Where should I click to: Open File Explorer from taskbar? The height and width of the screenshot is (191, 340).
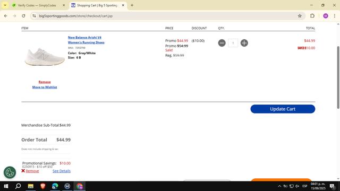[x=31, y=186]
